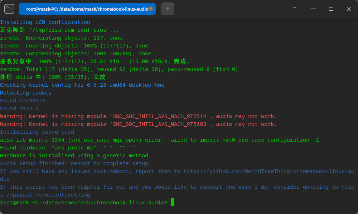The image size is (358, 214).
Task: Click the 'Installing UCM configuration' line
Action: tap(45, 22)
